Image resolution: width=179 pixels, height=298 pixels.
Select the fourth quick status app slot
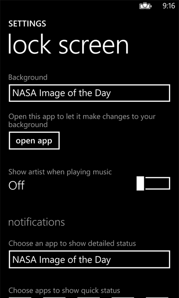point(122,297)
